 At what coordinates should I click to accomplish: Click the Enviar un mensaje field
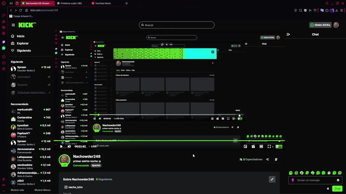coord(315,180)
